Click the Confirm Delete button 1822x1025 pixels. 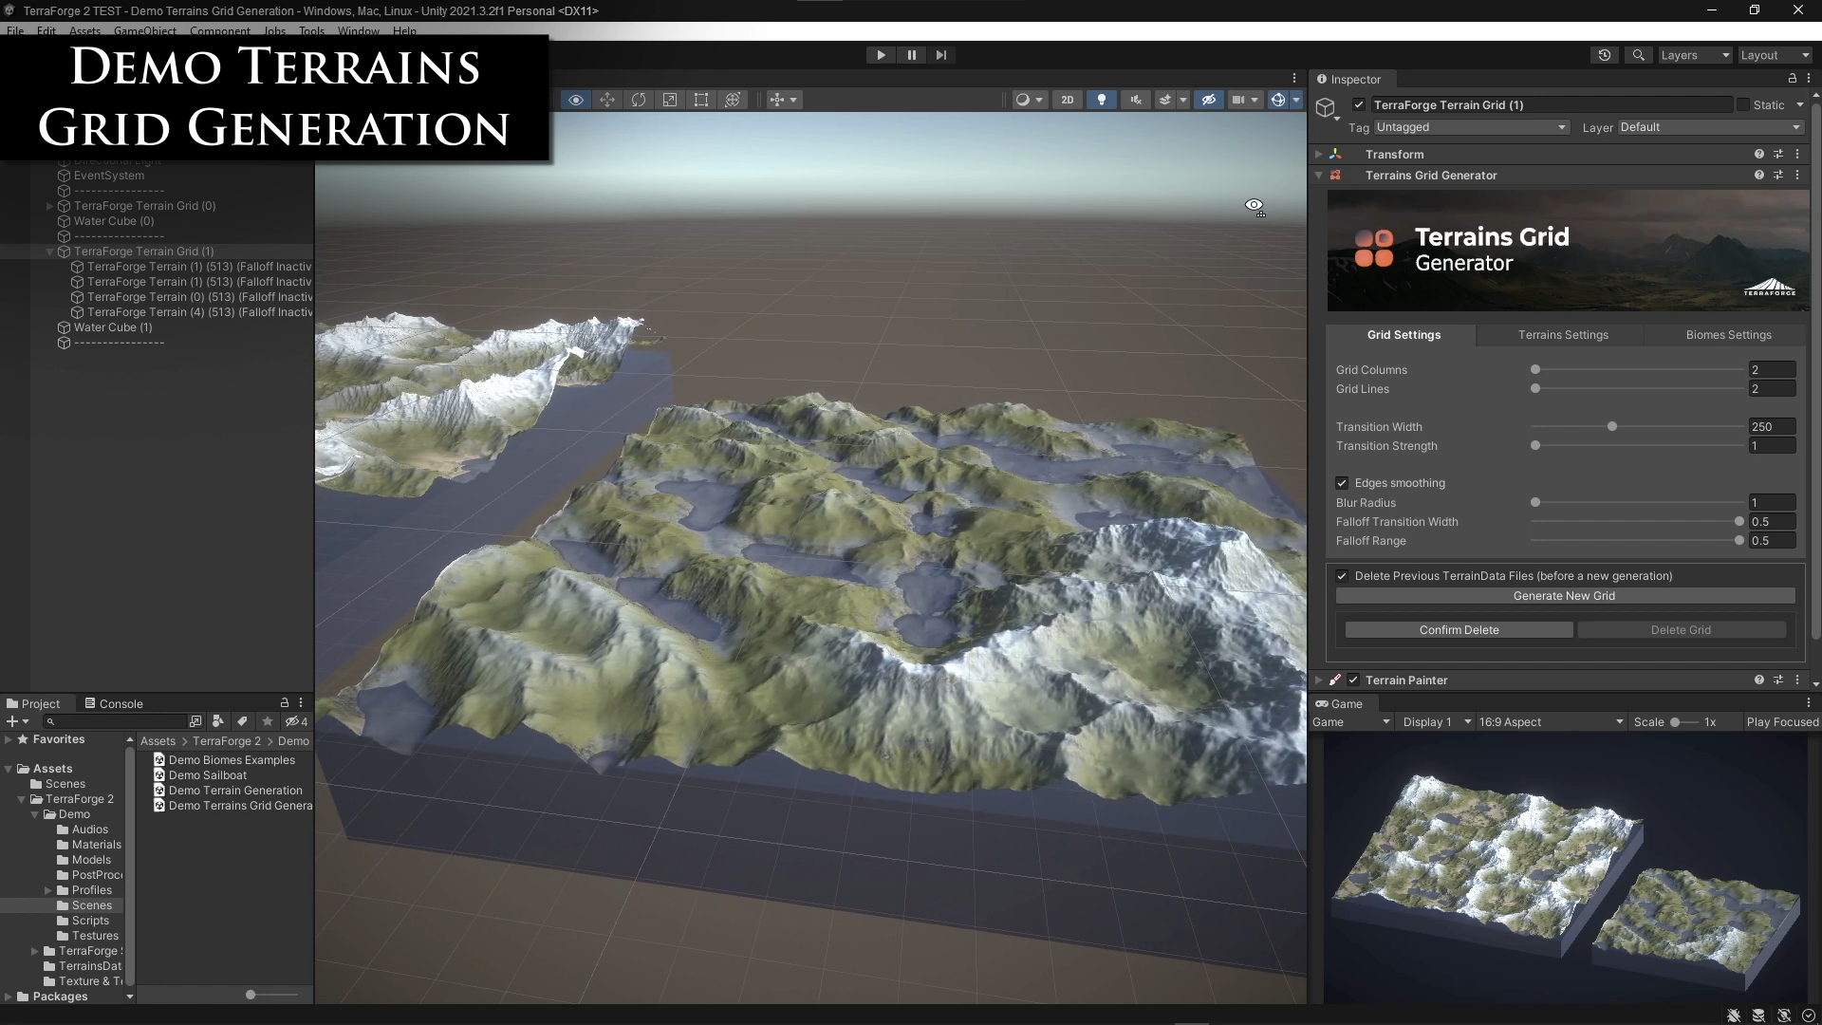1459,630
